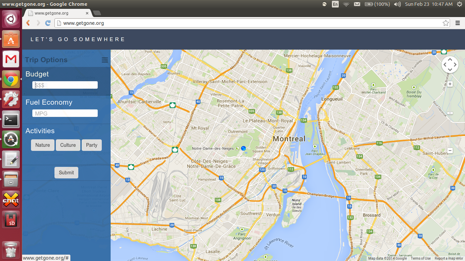
Task: Open the Wi-Fi network indicator menu
Action: pyautogui.click(x=346, y=4)
